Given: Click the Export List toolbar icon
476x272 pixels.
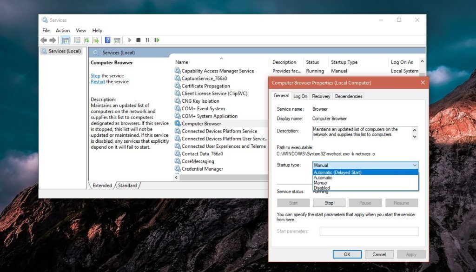Looking at the screenshot, I should pyautogui.click(x=95, y=40).
